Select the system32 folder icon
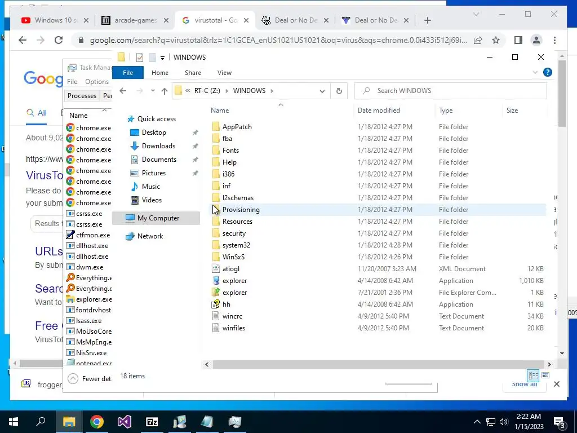 click(x=216, y=245)
